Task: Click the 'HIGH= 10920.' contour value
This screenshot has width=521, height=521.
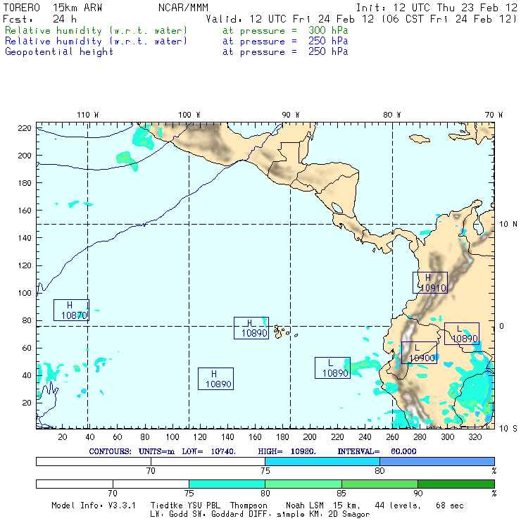Action: point(287,451)
